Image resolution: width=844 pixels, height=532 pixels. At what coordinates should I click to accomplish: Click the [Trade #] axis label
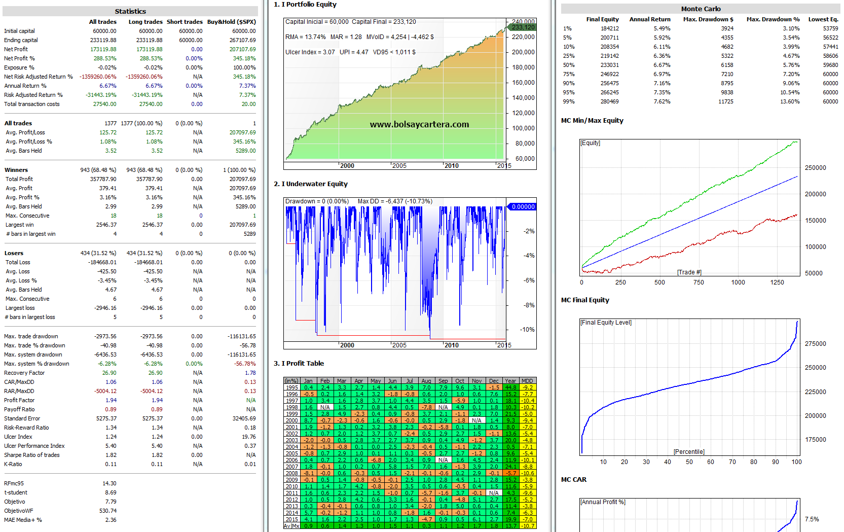point(689,272)
